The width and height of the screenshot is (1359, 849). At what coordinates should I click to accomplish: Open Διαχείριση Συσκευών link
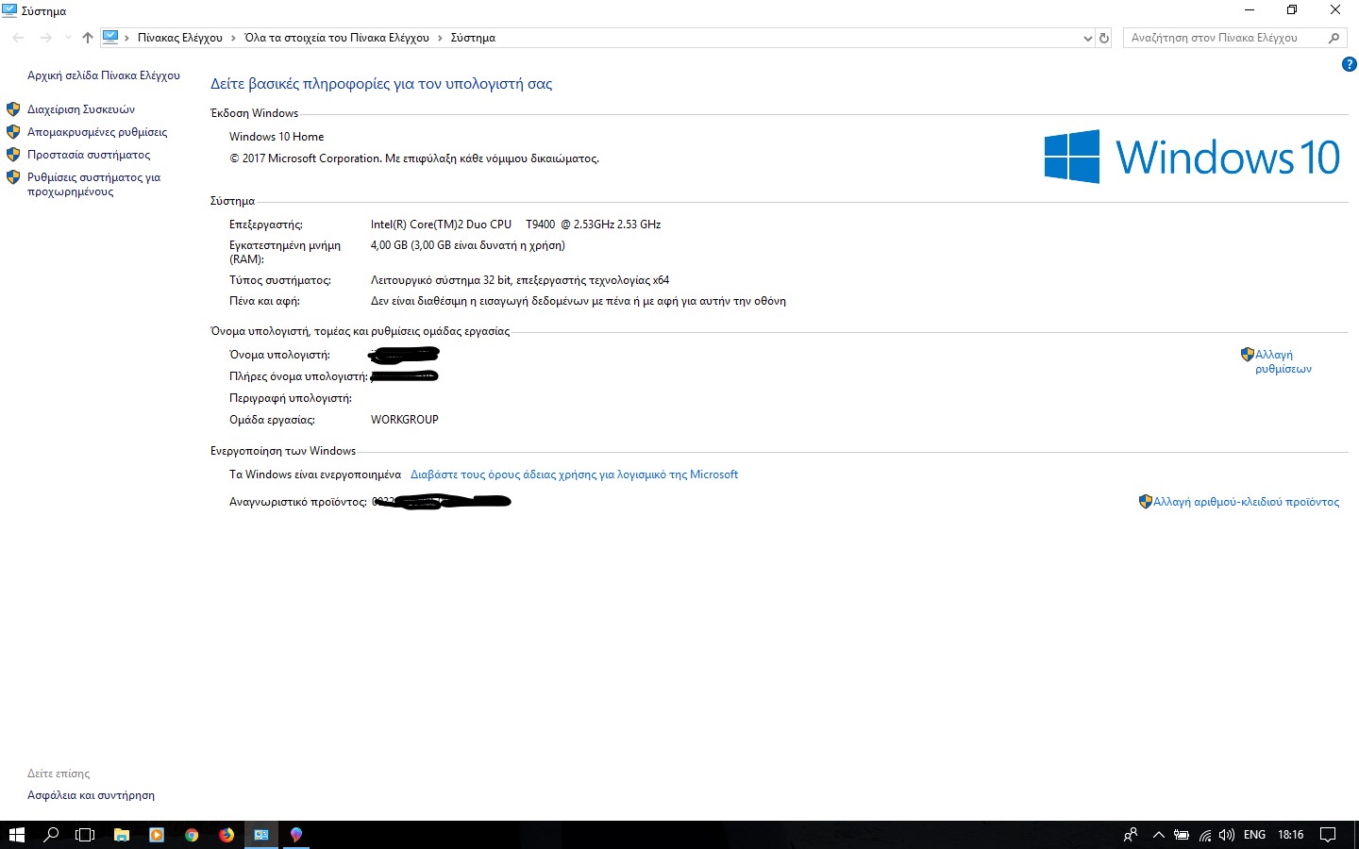[81, 109]
